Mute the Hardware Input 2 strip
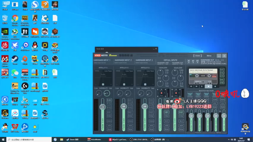 pyautogui.click(x=130, y=129)
